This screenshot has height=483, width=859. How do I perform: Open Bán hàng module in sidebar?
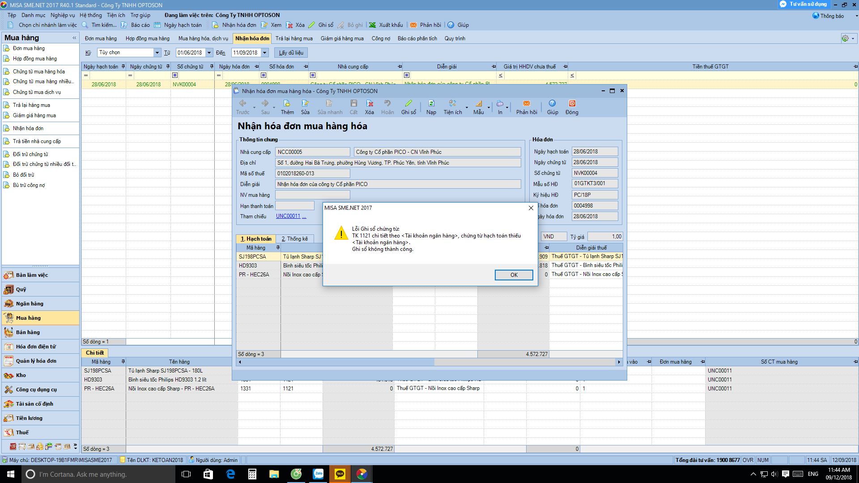40,332
